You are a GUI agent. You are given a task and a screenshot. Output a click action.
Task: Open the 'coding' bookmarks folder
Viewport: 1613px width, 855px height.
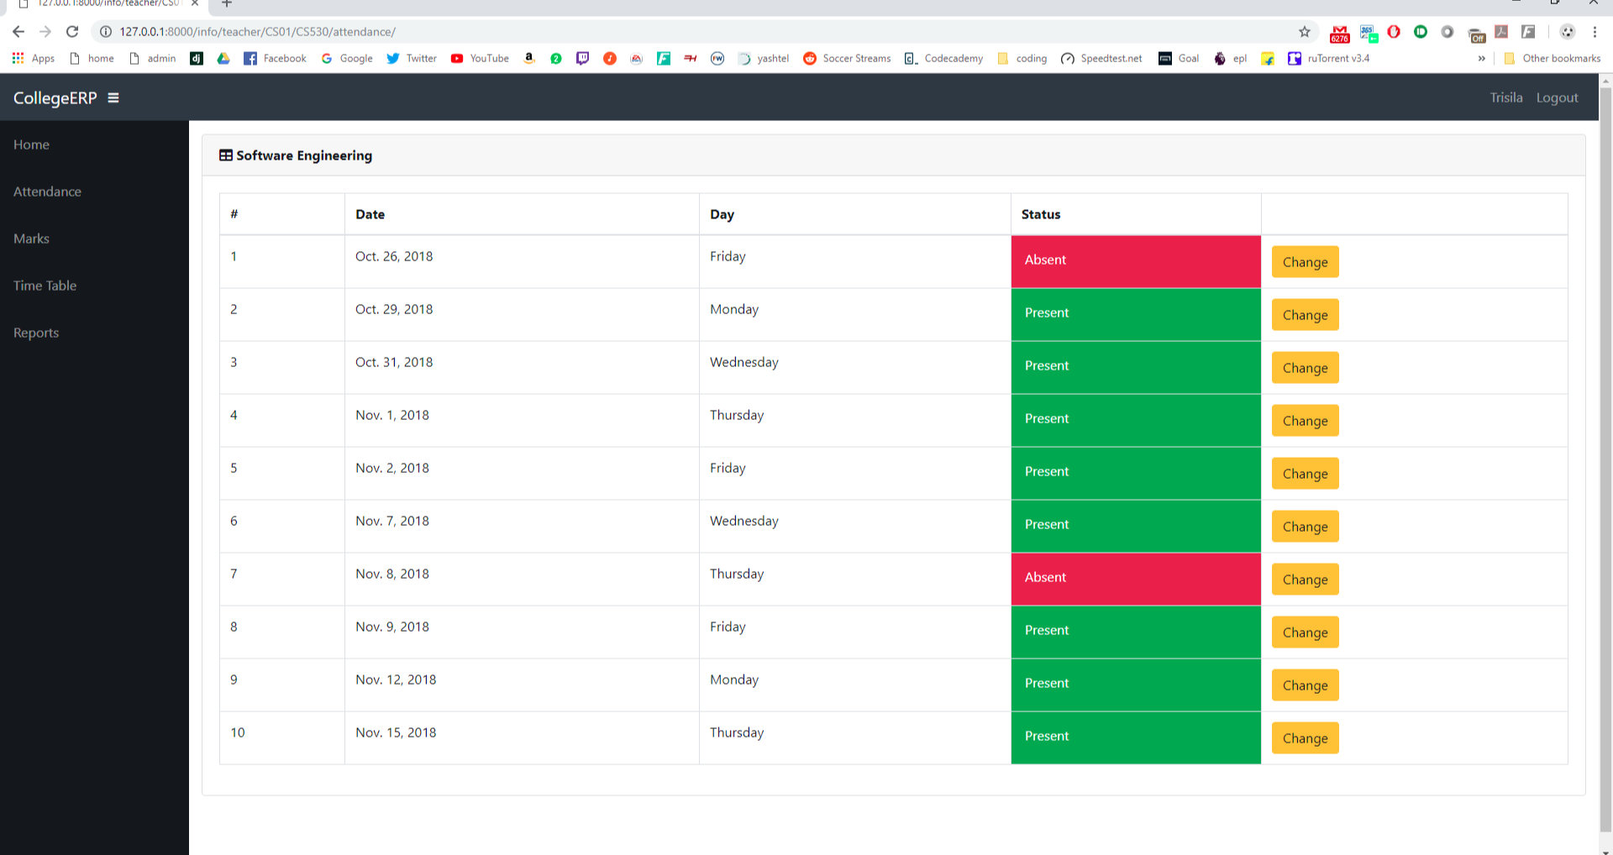(x=1022, y=58)
